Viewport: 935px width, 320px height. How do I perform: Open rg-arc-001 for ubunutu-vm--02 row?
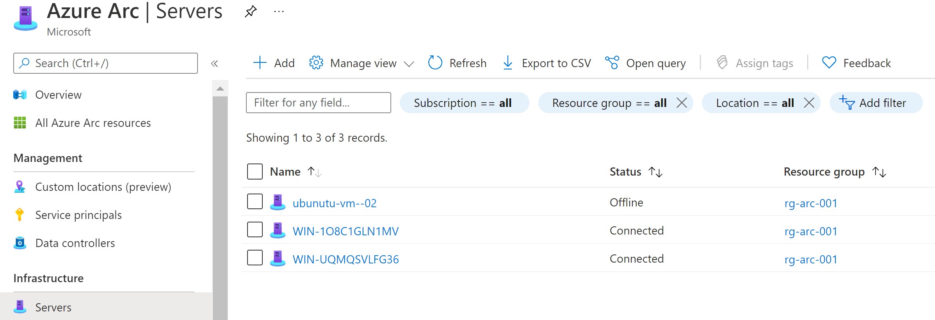(811, 203)
